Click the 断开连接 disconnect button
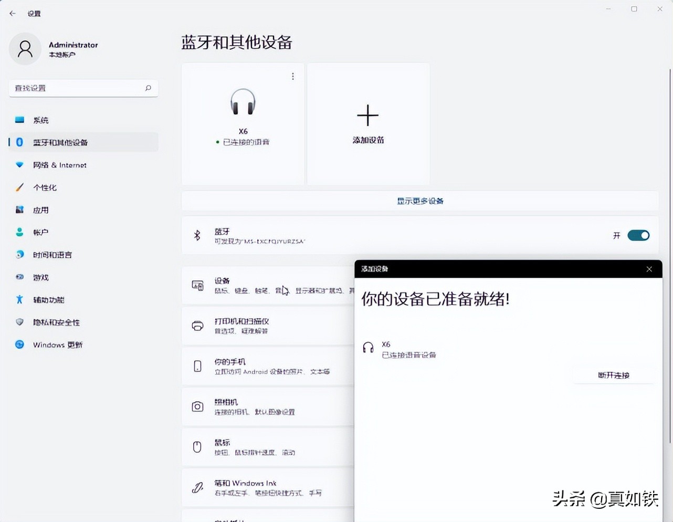This screenshot has width=673, height=522. point(613,375)
